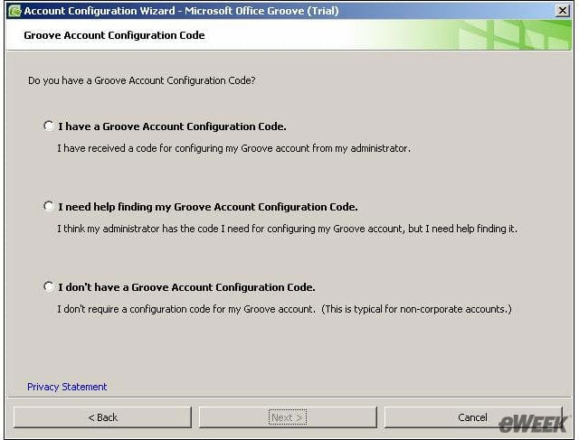
Task: Click the green banner graphic in the header
Action: pos(461,35)
